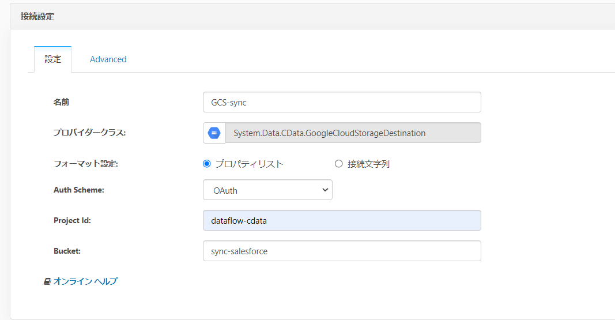Click the chevron arrow of Auth Scheme combo
615x320 pixels.
click(325, 190)
